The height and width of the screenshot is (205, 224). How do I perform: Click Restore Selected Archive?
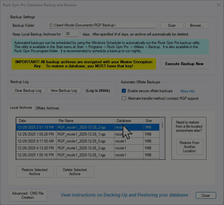(x=35, y=172)
